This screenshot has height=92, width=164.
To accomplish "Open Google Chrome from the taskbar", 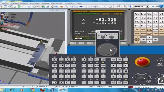I will (x=33, y=90).
